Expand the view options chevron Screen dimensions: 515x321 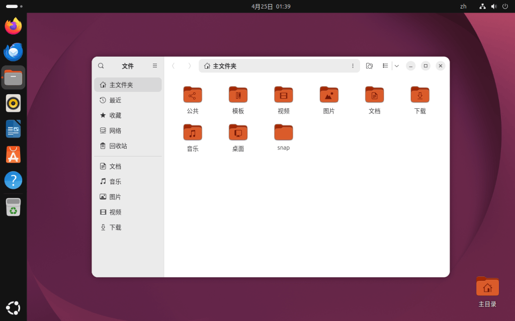point(397,66)
